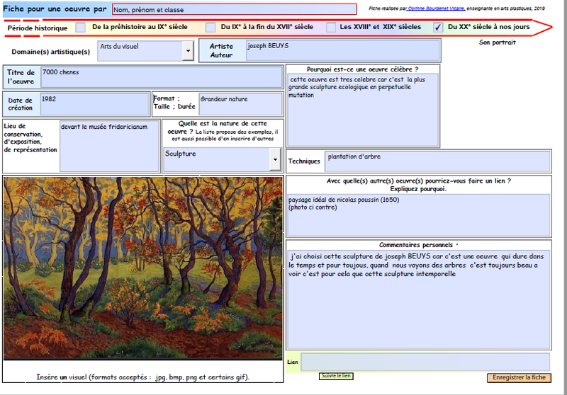Select the Titre de l'oeuvre field
Image resolution: width=567 pixels, height=395 pixels.
coord(161,77)
